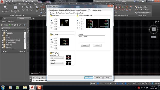Launch the Circuit Builder tool
160x90 pixels.
click(15, 9)
